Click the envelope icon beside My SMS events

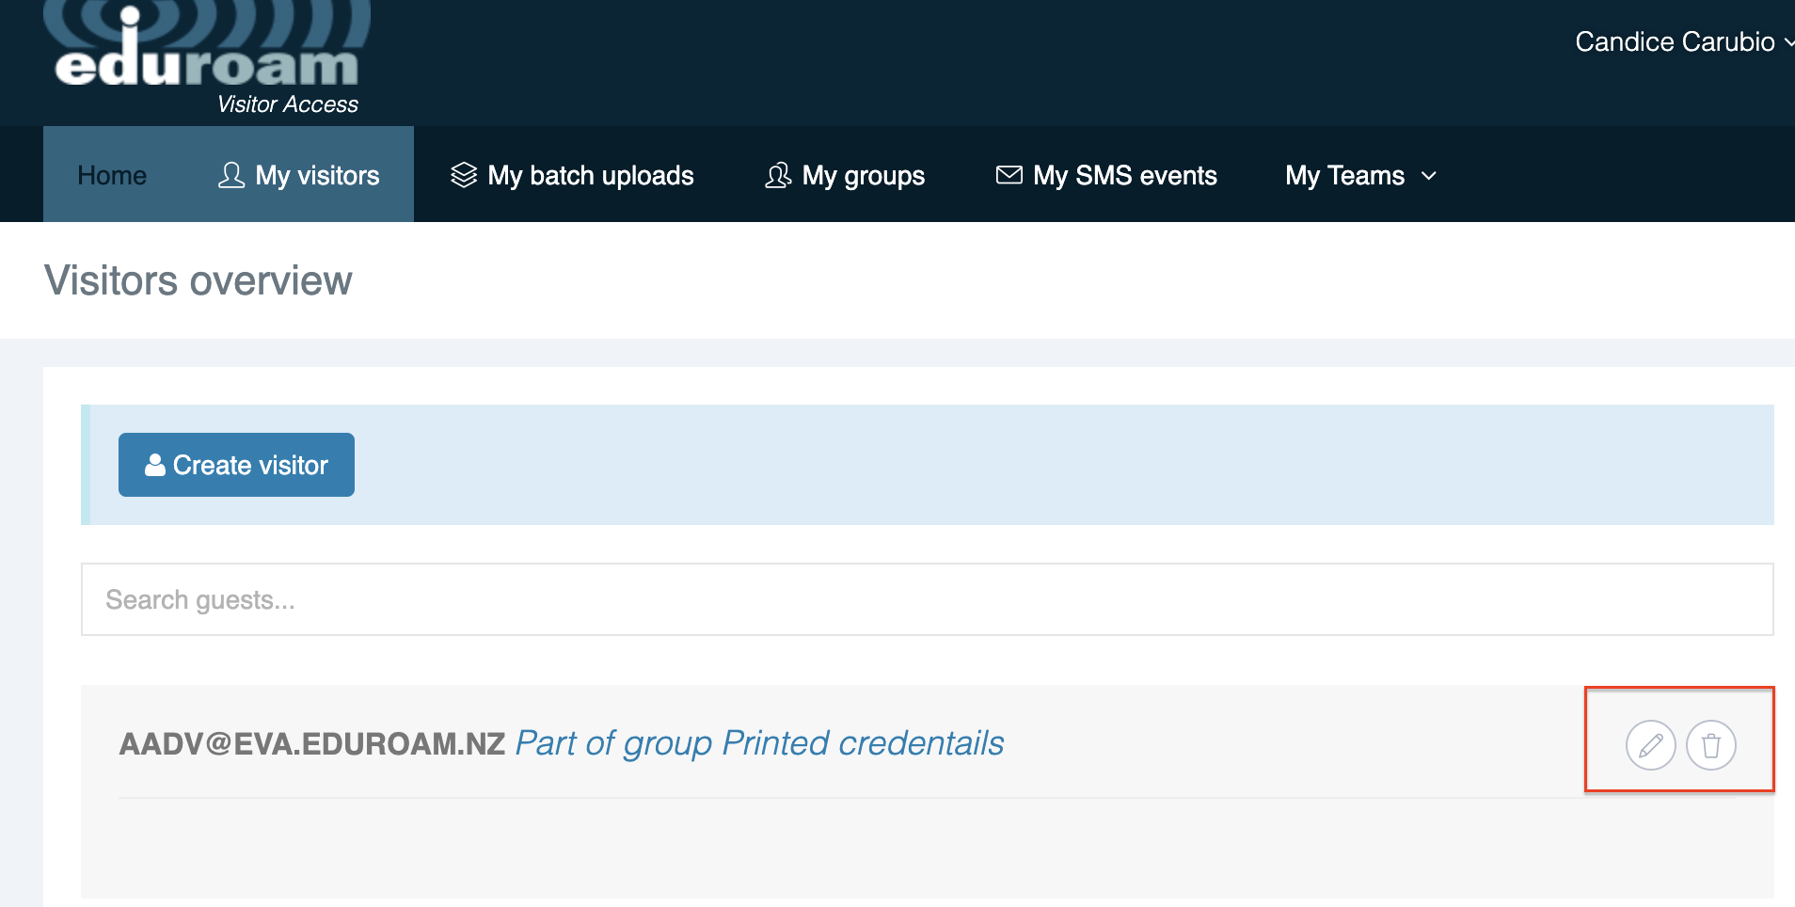(x=1008, y=175)
